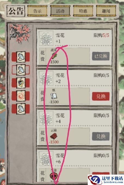Click the 雪花 +4 snowflake icon

(46, 118)
